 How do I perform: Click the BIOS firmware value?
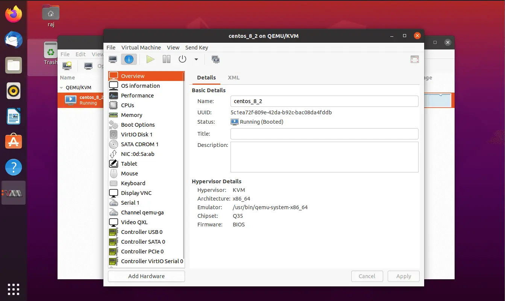[239, 225]
